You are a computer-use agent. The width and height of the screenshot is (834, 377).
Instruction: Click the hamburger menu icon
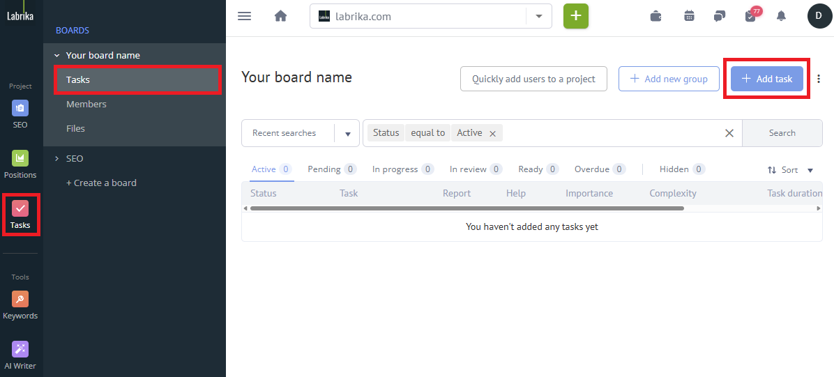coord(244,16)
